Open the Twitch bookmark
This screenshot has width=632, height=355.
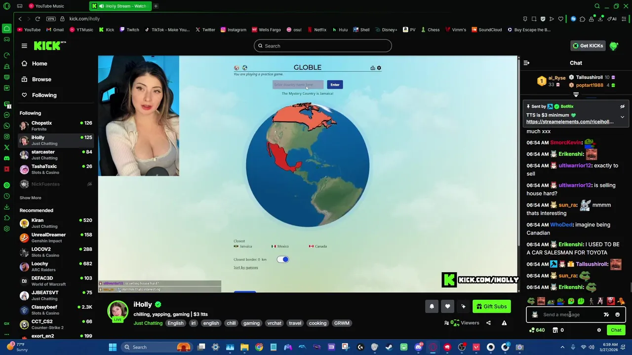[x=129, y=30]
